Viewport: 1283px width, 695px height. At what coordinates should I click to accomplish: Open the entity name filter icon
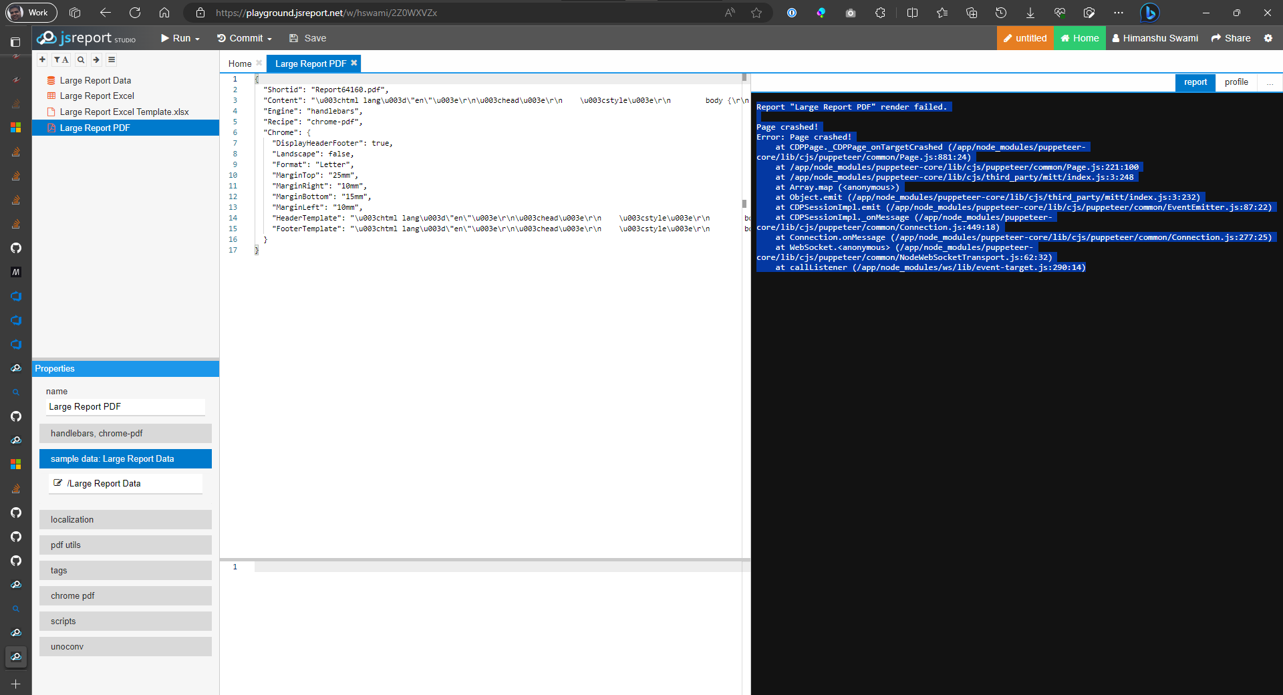click(61, 59)
